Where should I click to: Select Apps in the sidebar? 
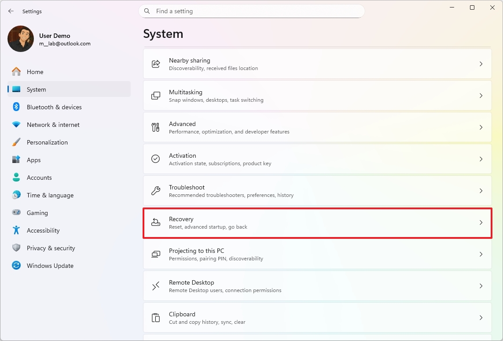coord(33,159)
